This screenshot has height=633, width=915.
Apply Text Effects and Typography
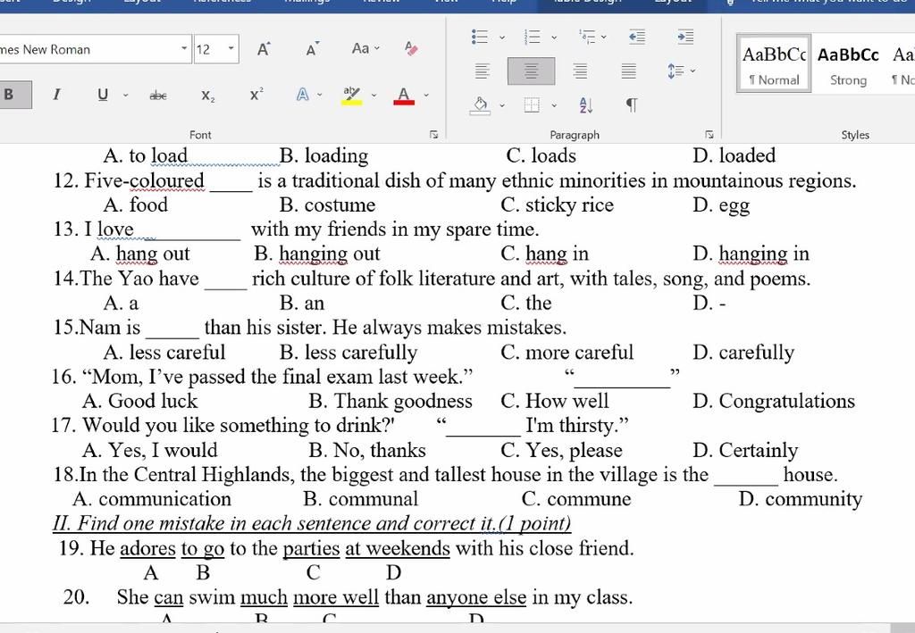[x=302, y=95]
